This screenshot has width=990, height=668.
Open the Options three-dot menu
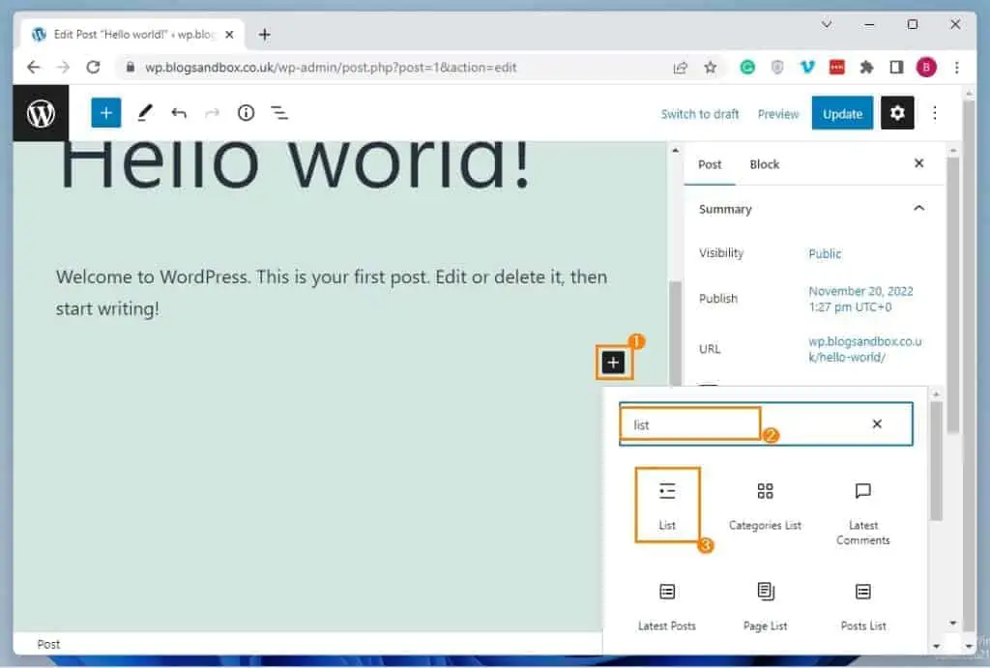[934, 113]
